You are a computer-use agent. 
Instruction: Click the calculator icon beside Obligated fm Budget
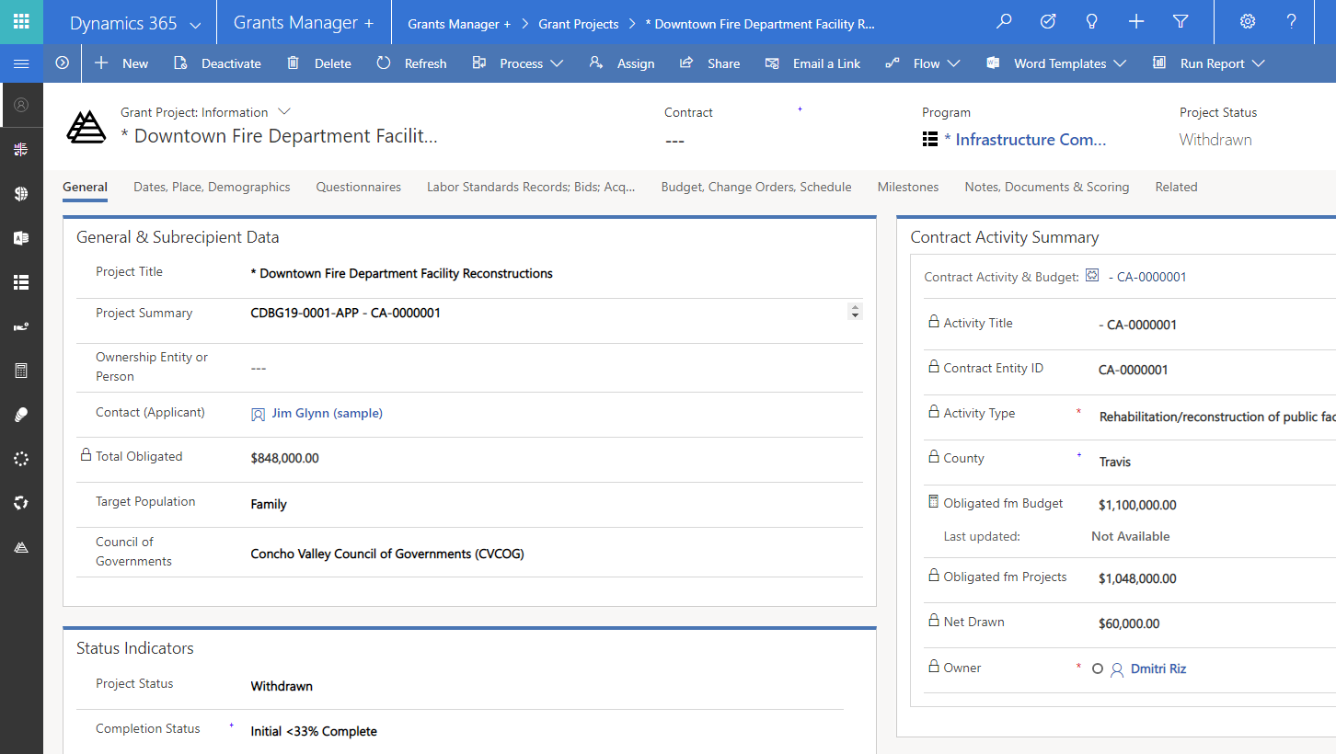tap(933, 502)
